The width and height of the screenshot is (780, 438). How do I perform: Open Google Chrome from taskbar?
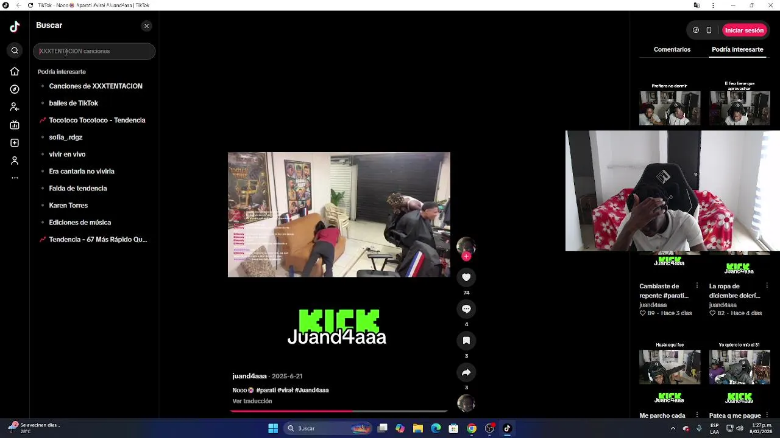point(472,428)
